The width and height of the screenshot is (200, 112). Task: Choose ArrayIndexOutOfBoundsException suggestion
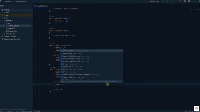(x=91, y=75)
